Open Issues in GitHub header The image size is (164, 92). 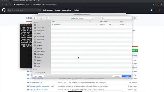coord(57,10)
